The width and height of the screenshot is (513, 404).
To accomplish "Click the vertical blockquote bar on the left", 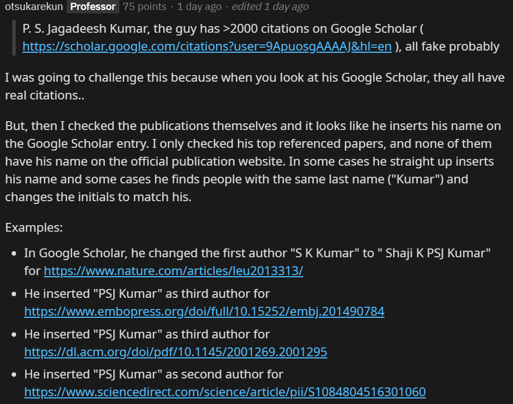I will point(14,37).
